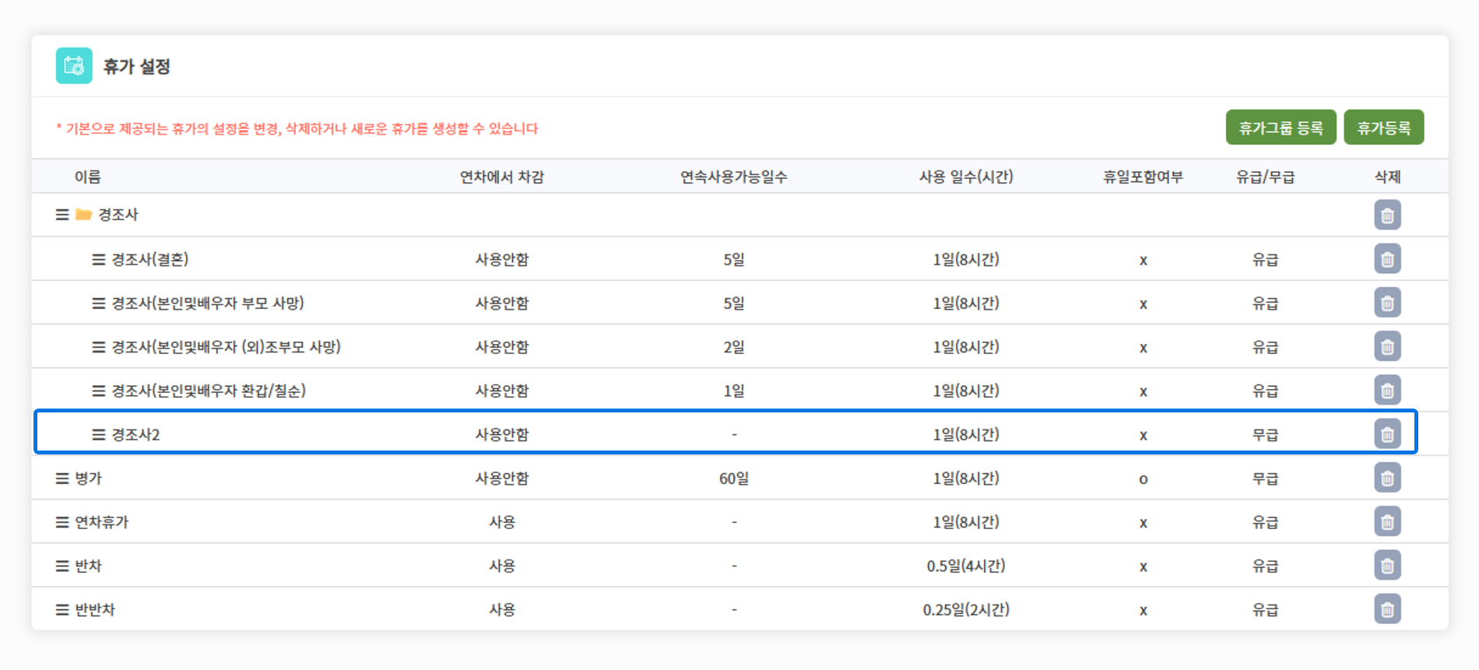The image size is (1479, 670).
Task: Select the 경조사2 leave name
Action: click(136, 434)
